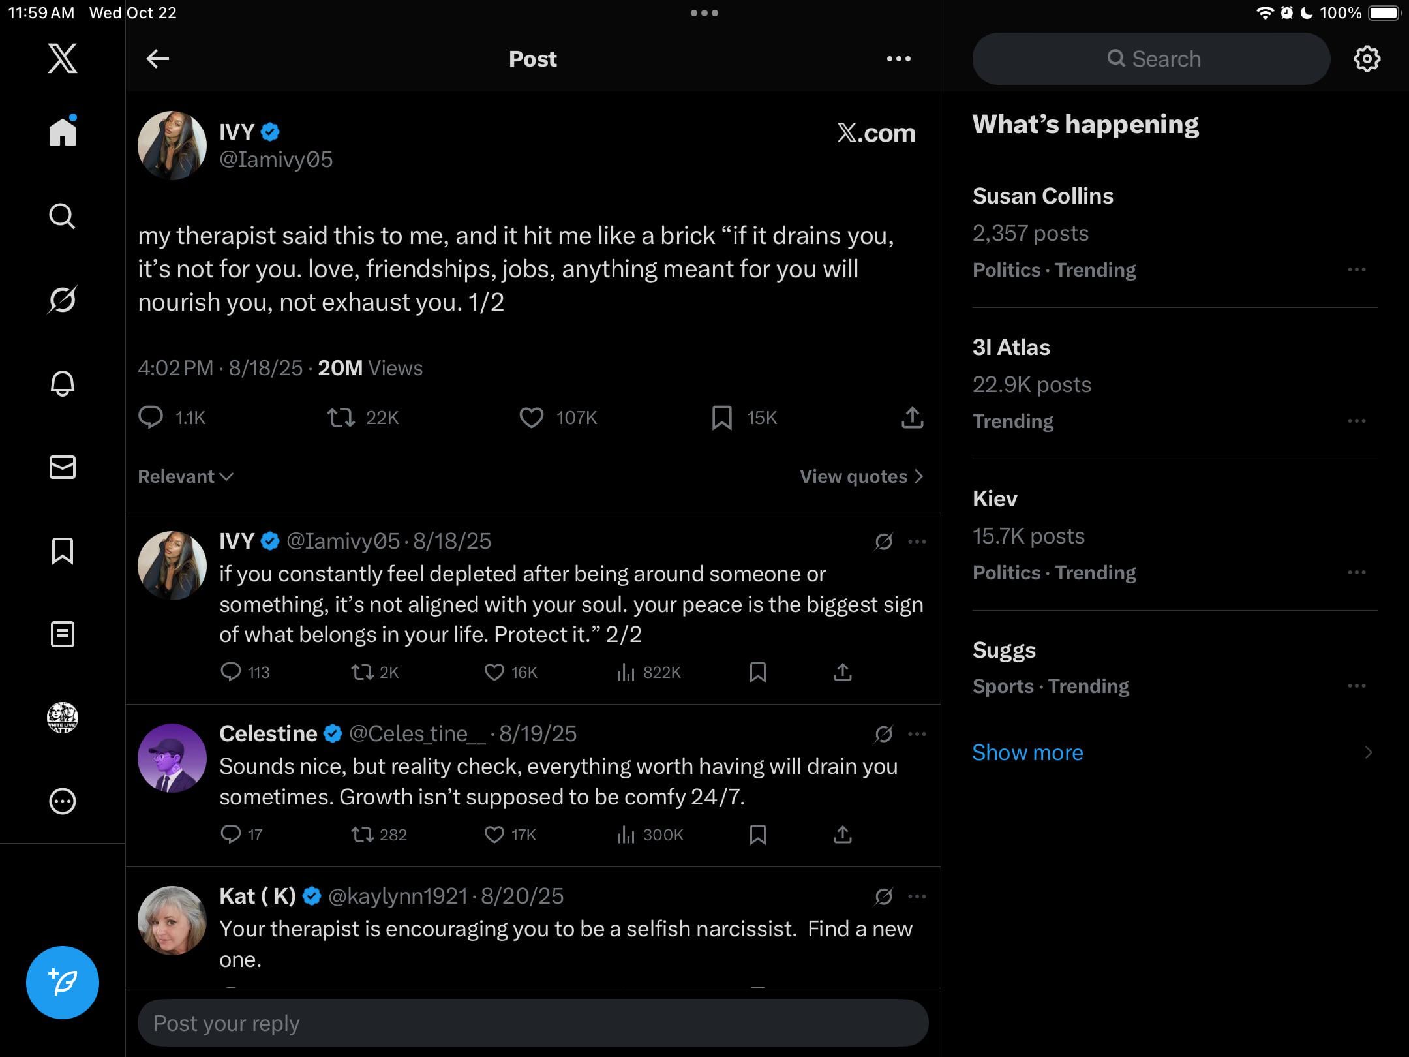The image size is (1409, 1057).
Task: Open search settings gear icon
Action: 1367,59
